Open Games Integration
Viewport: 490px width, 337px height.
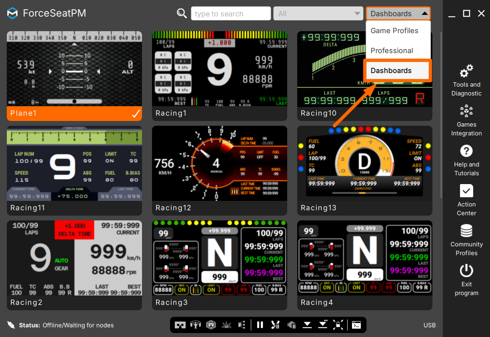click(466, 120)
